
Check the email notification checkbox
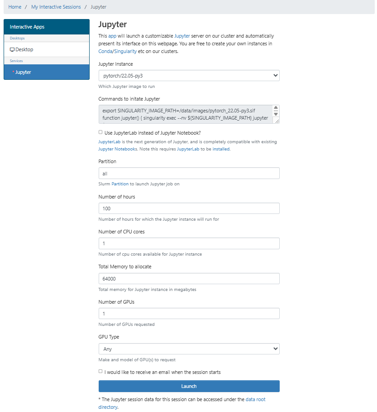pos(100,371)
